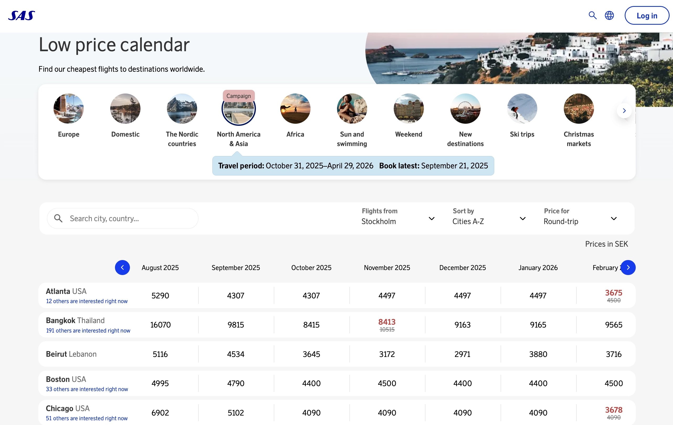Select Bangkok August price 16070
Screen dimensions: 673x425
pos(160,325)
